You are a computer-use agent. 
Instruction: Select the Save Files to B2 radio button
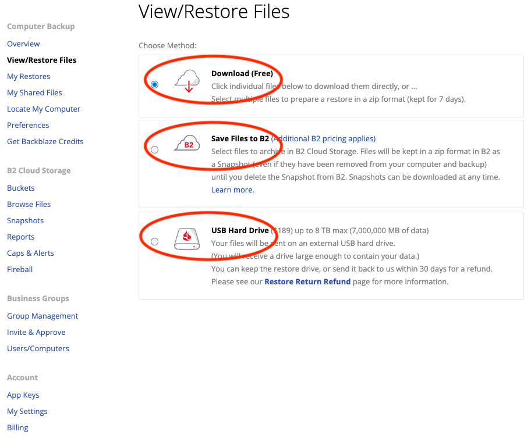coord(154,149)
